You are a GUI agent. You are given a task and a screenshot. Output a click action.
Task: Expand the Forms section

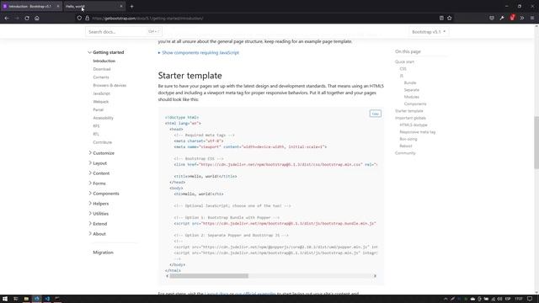(98, 183)
